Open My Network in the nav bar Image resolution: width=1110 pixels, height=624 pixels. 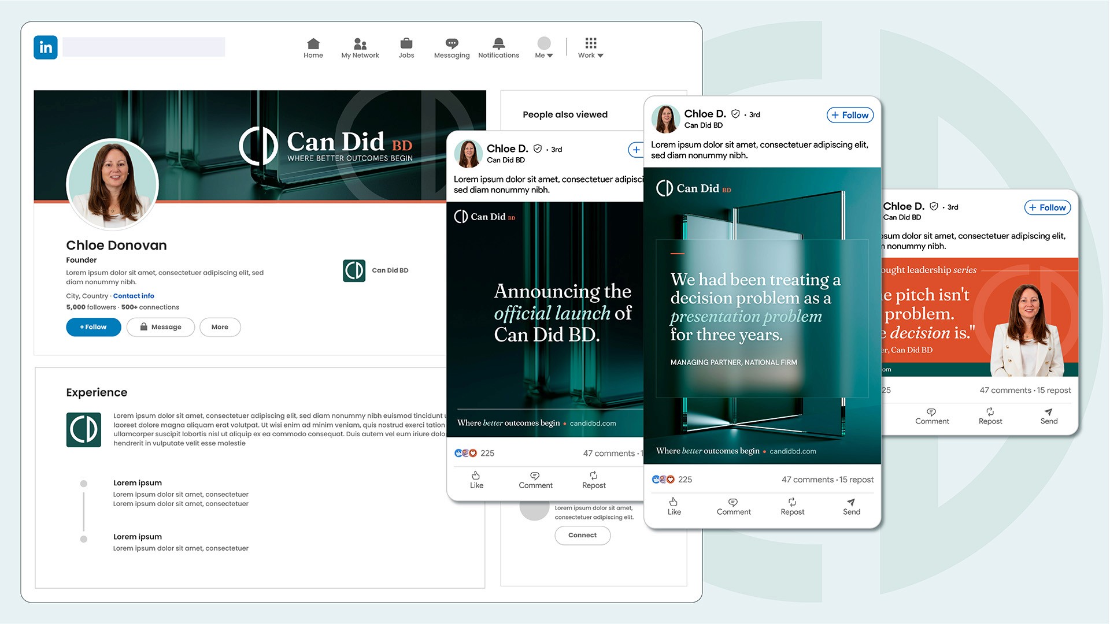(x=360, y=48)
